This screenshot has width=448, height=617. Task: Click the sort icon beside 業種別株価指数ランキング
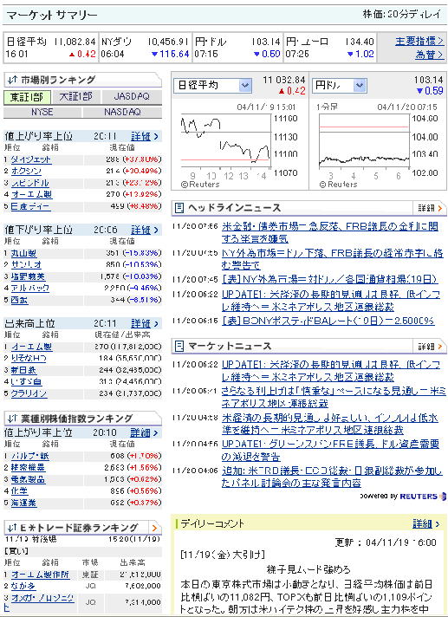[x=12, y=419]
